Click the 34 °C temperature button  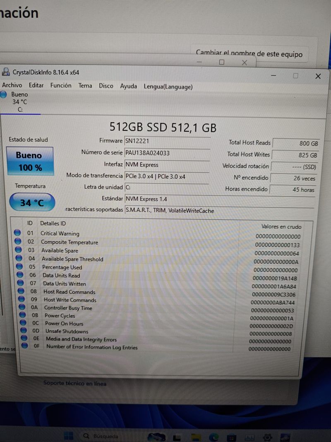pos(32,203)
